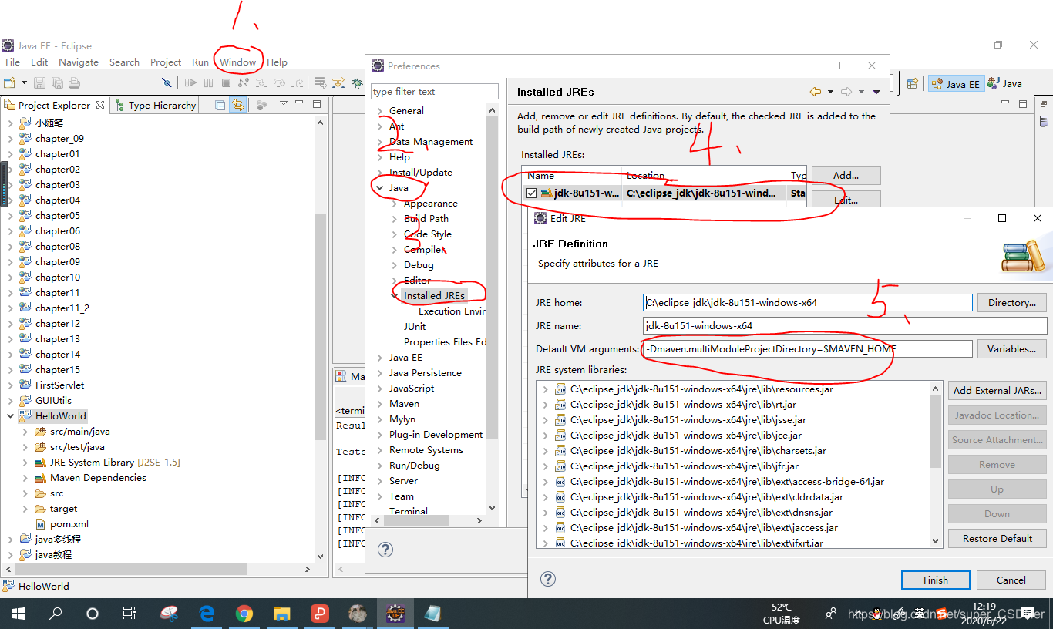Collapse all in Project Explorer
1053x629 pixels.
coord(220,105)
